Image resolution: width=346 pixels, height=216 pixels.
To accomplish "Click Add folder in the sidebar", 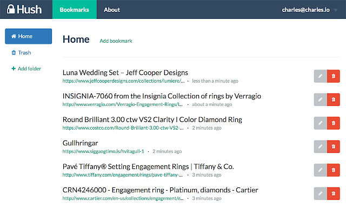I will 26,69.
